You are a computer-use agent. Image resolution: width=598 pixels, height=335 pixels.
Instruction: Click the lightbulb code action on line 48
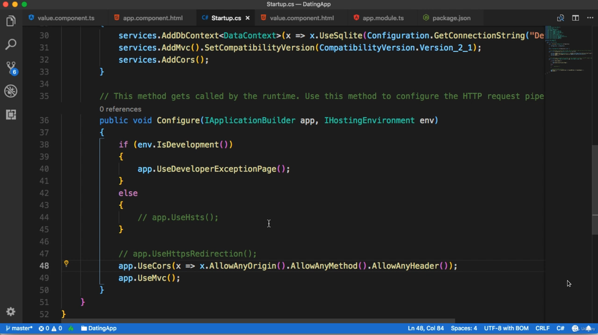(x=66, y=263)
